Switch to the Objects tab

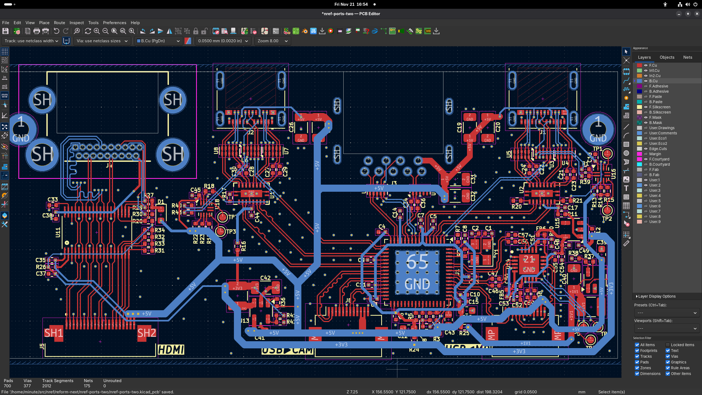click(667, 57)
